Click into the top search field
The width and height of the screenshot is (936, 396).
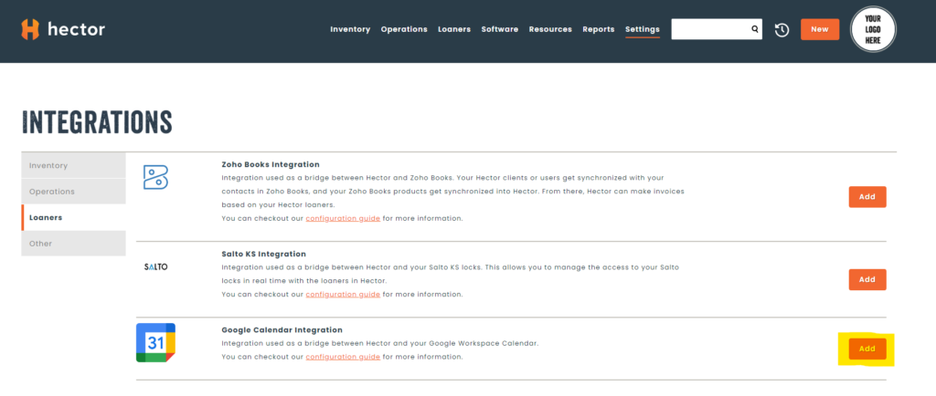[710, 29]
